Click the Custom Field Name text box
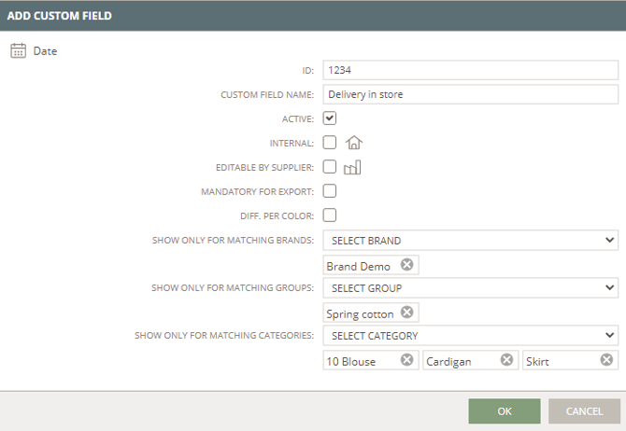 click(x=470, y=94)
